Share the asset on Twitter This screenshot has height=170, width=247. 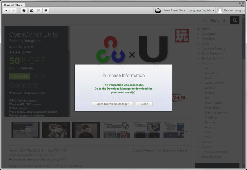(17, 85)
